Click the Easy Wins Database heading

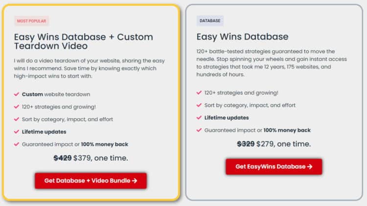click(x=243, y=37)
